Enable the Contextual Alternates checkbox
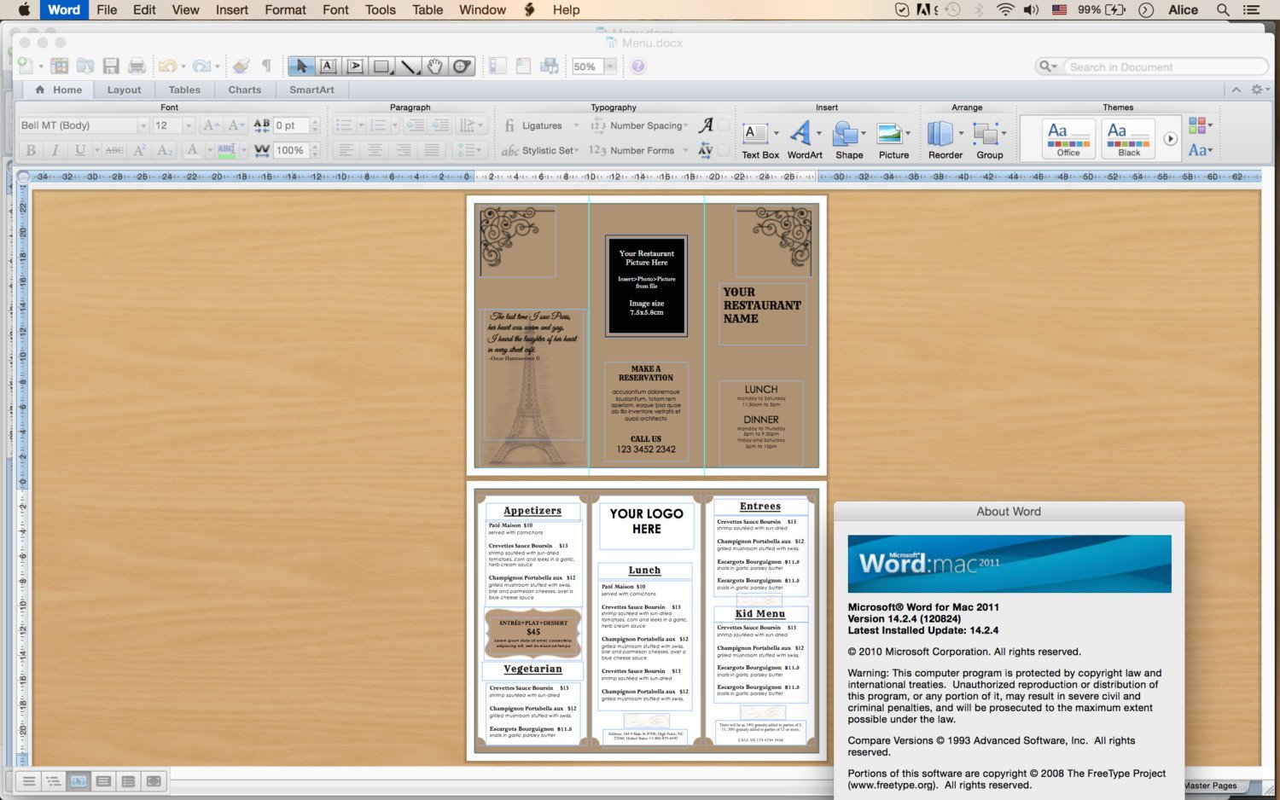The image size is (1280, 800). [x=724, y=125]
